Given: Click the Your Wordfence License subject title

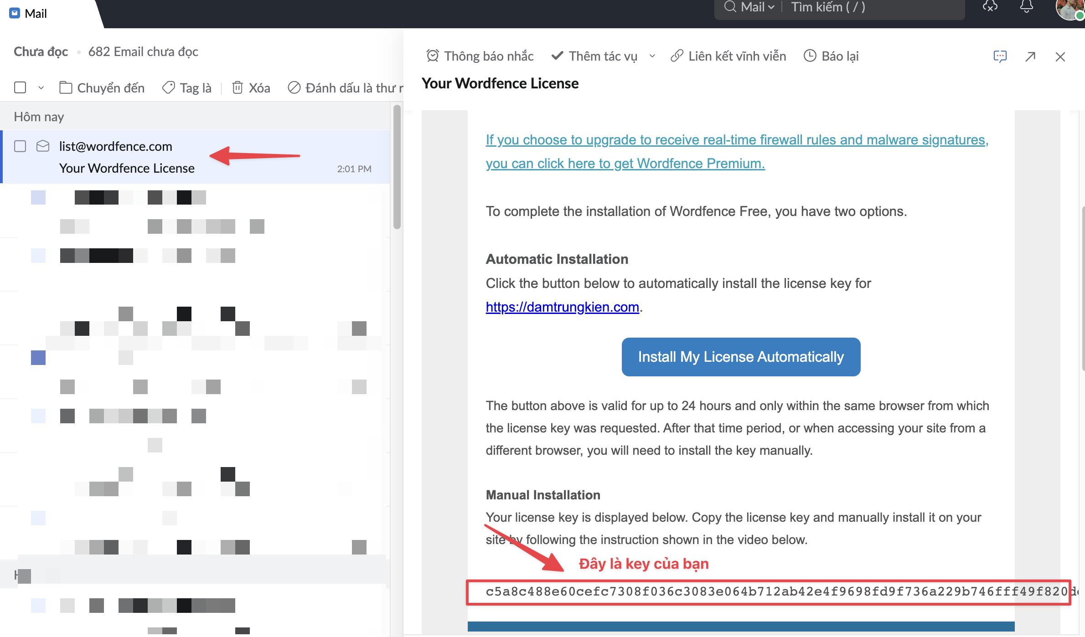Looking at the screenshot, I should (x=500, y=83).
